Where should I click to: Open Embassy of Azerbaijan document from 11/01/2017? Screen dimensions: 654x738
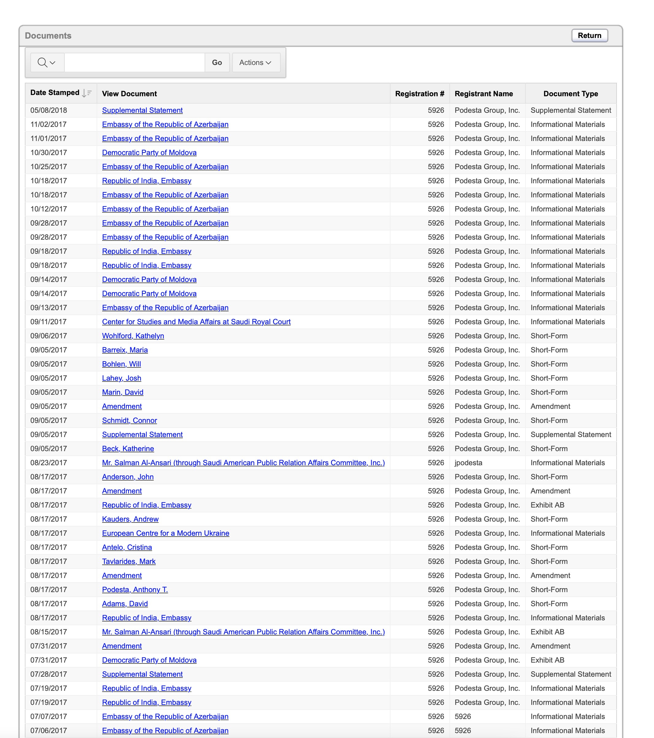[x=165, y=138]
